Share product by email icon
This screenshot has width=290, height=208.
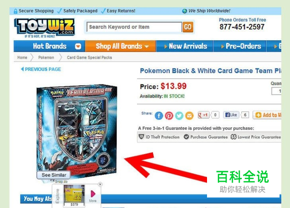(x=189, y=116)
